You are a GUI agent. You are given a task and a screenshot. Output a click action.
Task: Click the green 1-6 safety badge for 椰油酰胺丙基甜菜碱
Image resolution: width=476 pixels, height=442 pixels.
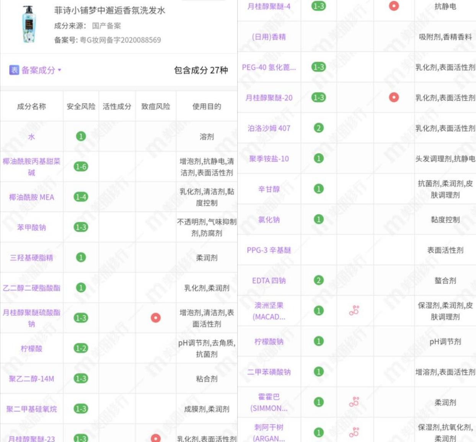coord(81,167)
